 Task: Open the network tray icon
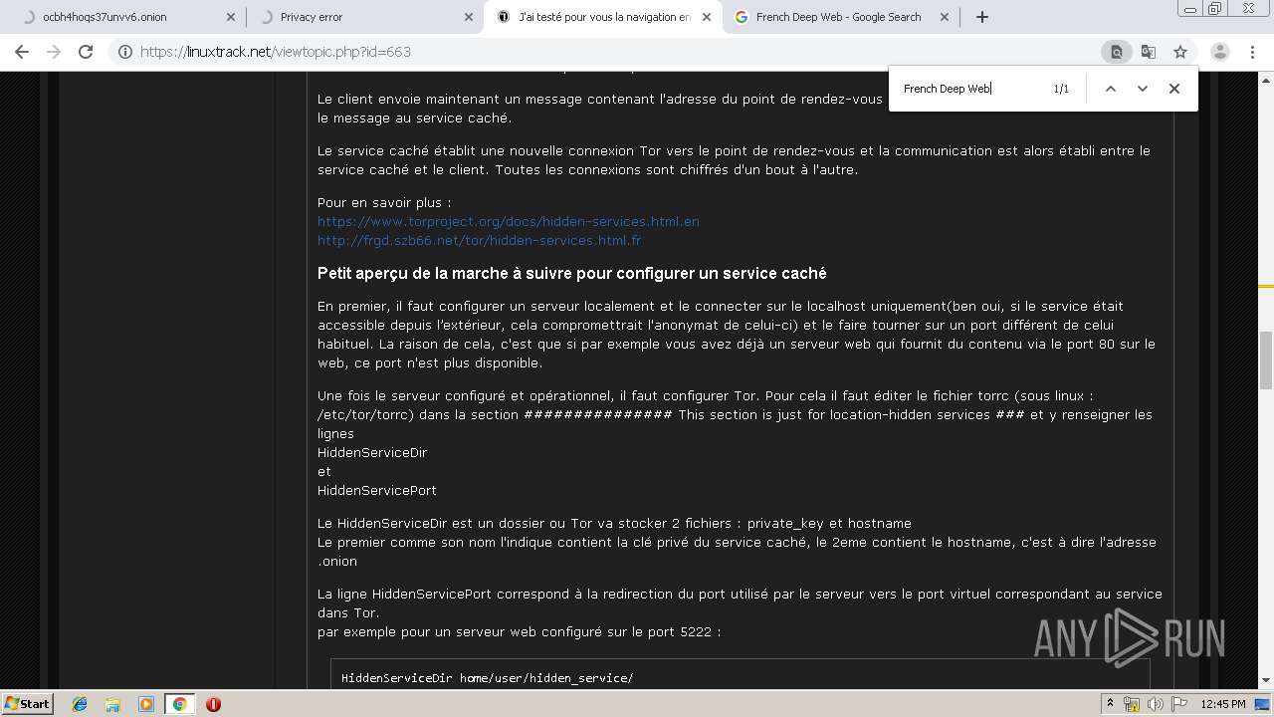[1132, 704]
